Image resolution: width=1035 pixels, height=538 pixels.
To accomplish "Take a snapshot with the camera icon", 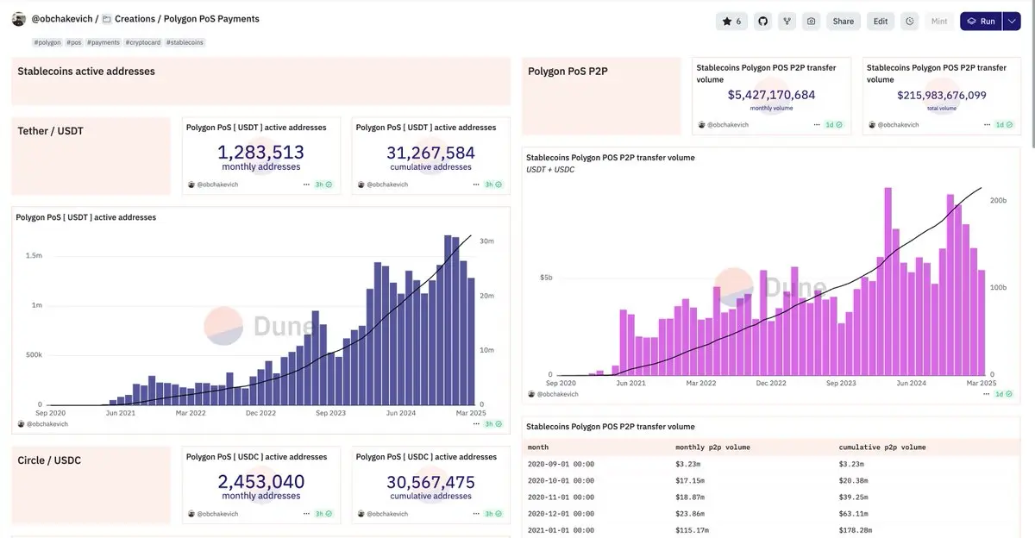I will [811, 22].
